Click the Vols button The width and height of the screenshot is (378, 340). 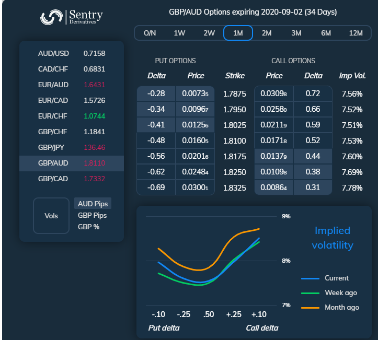pos(51,216)
